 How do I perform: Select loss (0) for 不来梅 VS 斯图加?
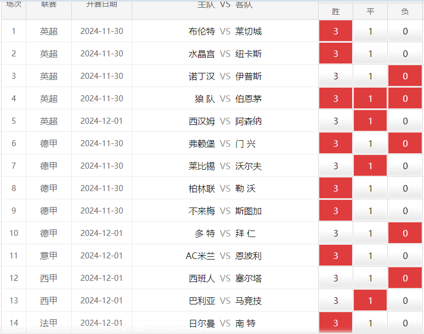tap(405, 210)
